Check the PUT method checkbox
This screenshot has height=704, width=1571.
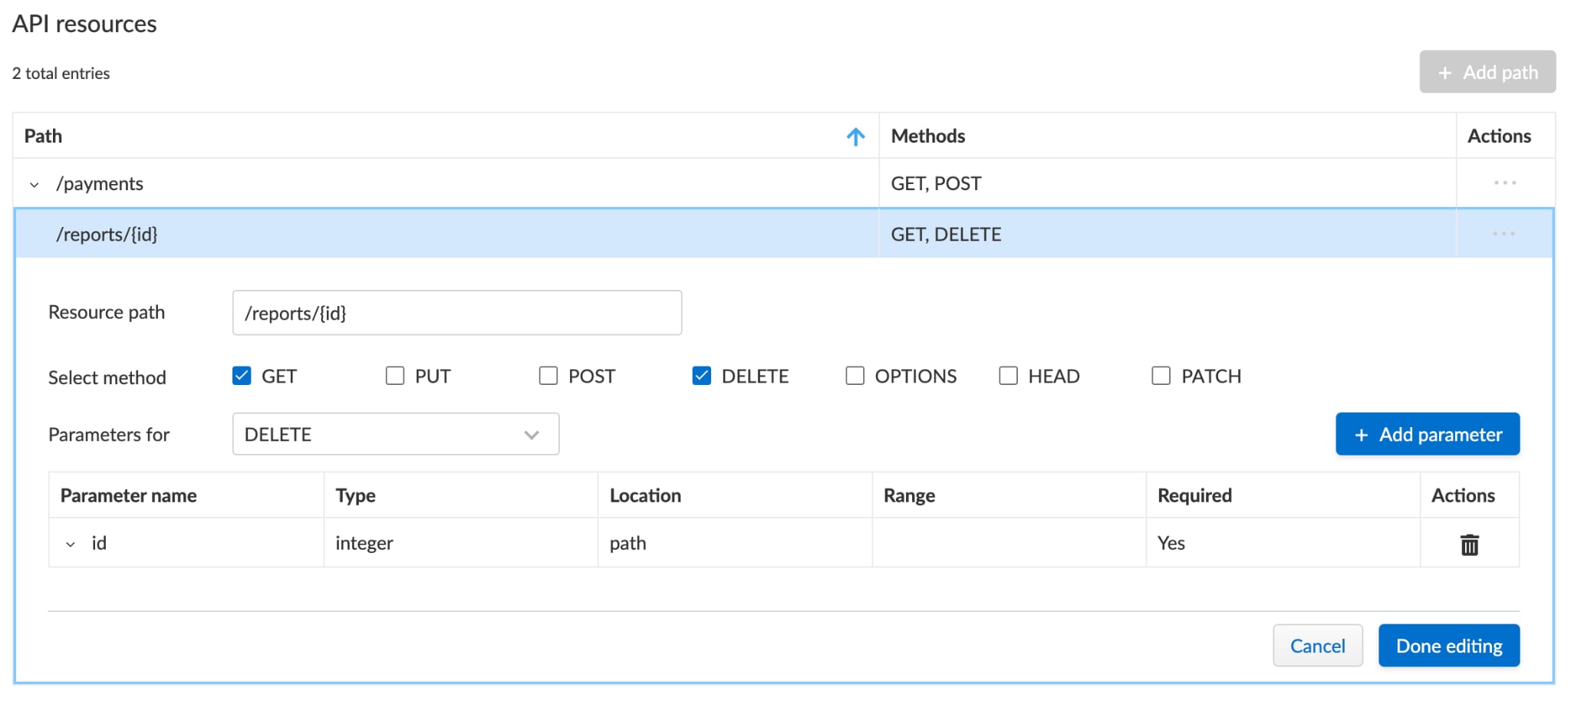point(395,376)
